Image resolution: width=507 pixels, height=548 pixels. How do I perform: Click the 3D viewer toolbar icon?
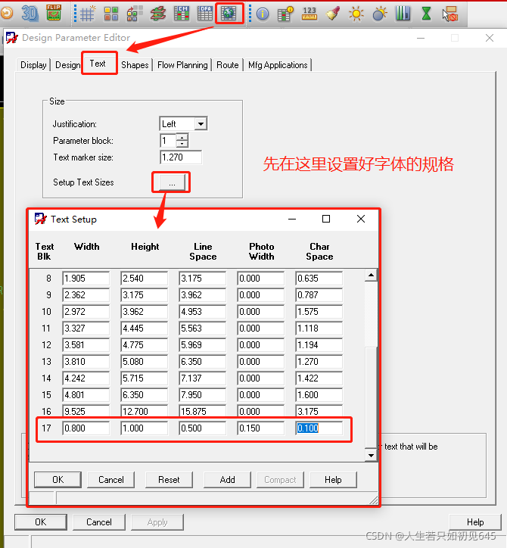pyautogui.click(x=30, y=13)
